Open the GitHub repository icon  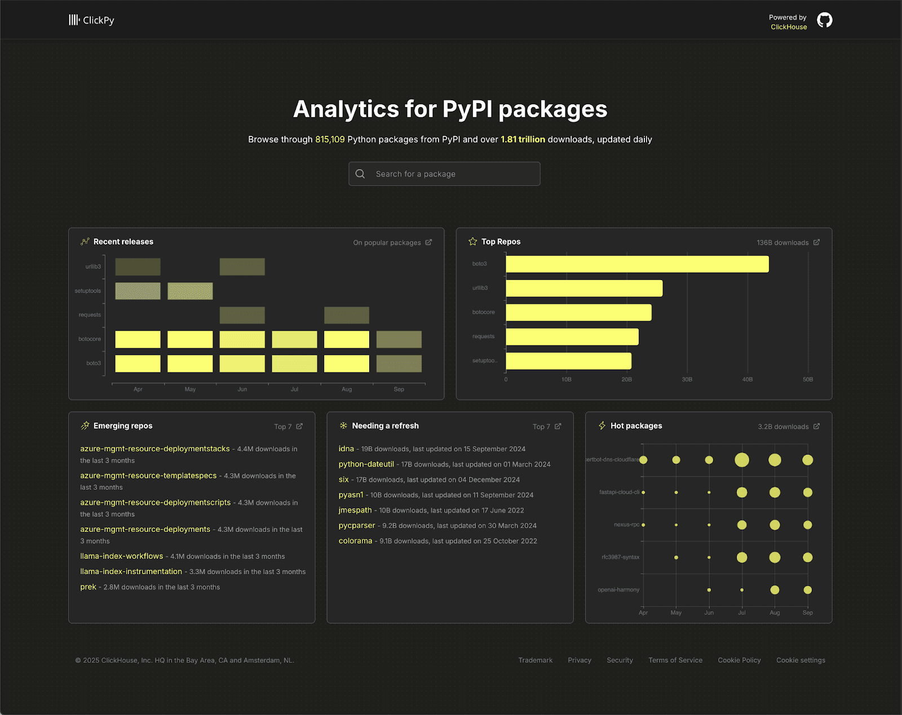tap(824, 20)
